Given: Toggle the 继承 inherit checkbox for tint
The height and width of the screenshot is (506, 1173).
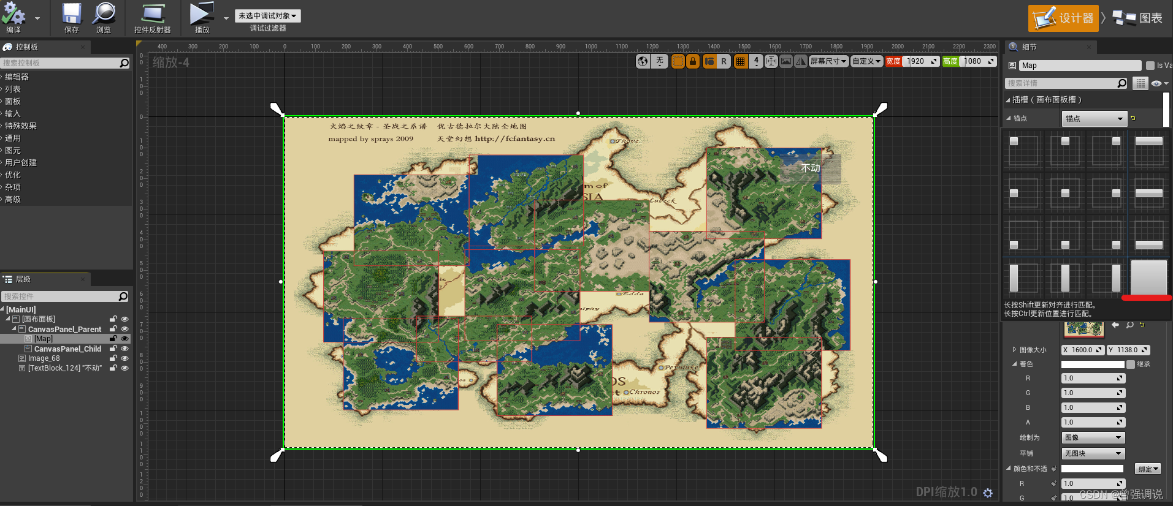Looking at the screenshot, I should pyautogui.click(x=1131, y=364).
